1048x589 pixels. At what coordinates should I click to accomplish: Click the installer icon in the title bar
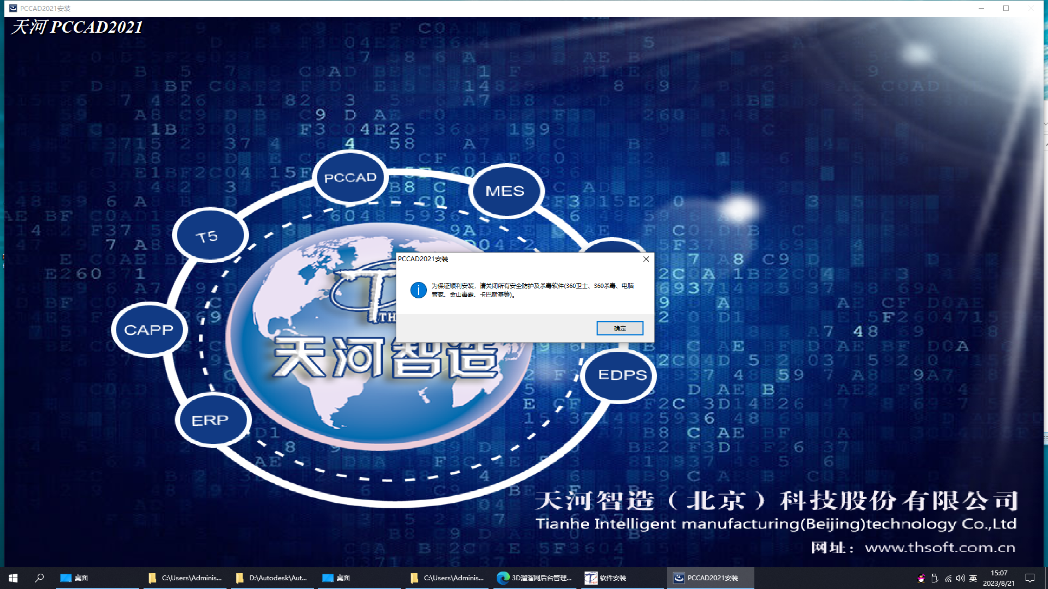[13, 8]
